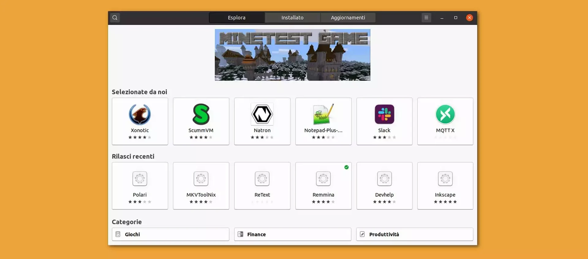Open the Giochi category
The image size is (588, 259).
[x=171, y=234]
